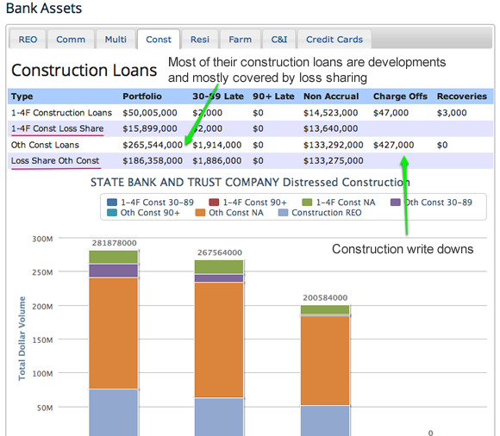Viewport: 500px width, 436px height.
Task: Select the Multi tab
Action: coord(116,40)
